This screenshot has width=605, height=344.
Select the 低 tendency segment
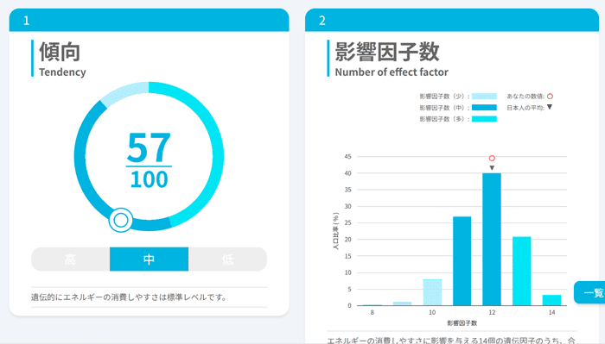pos(227,259)
